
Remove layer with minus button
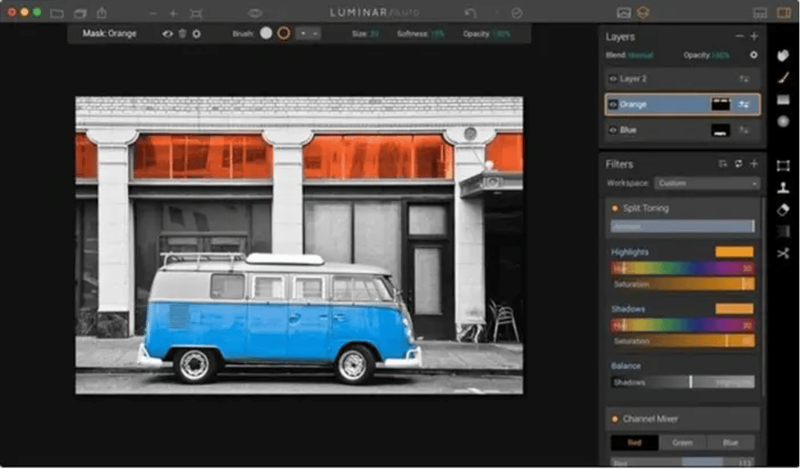740,36
